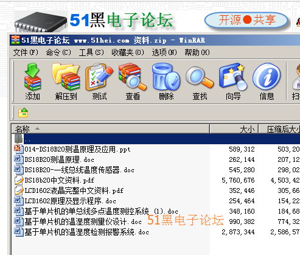Click the 添加 (Add) toolbar icon
This screenshot has width=300, height=255.
click(32, 77)
